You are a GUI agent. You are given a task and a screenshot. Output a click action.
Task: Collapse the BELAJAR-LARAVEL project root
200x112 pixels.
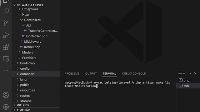pyautogui.click(x=14, y=5)
